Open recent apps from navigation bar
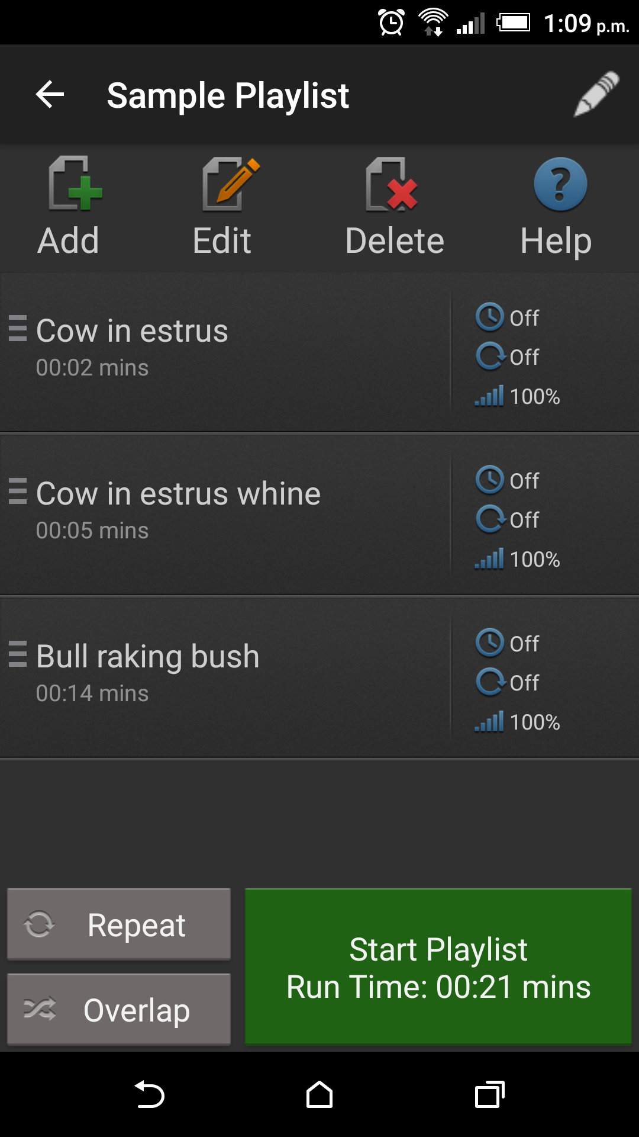 [490, 1094]
